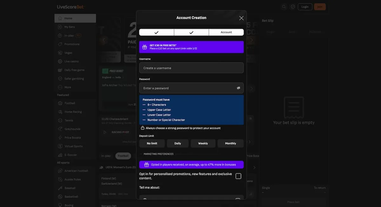Select the Football icon under Featured
The width and height of the screenshot is (381, 207).
point(60,103)
